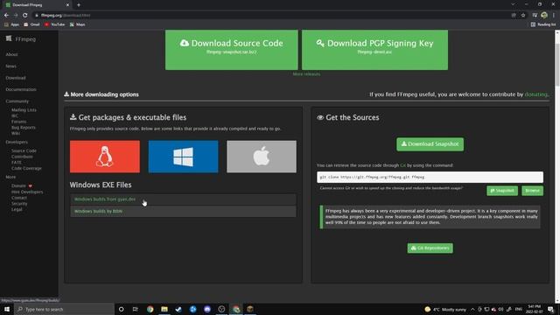Open the Git Repositories button

tap(430, 248)
